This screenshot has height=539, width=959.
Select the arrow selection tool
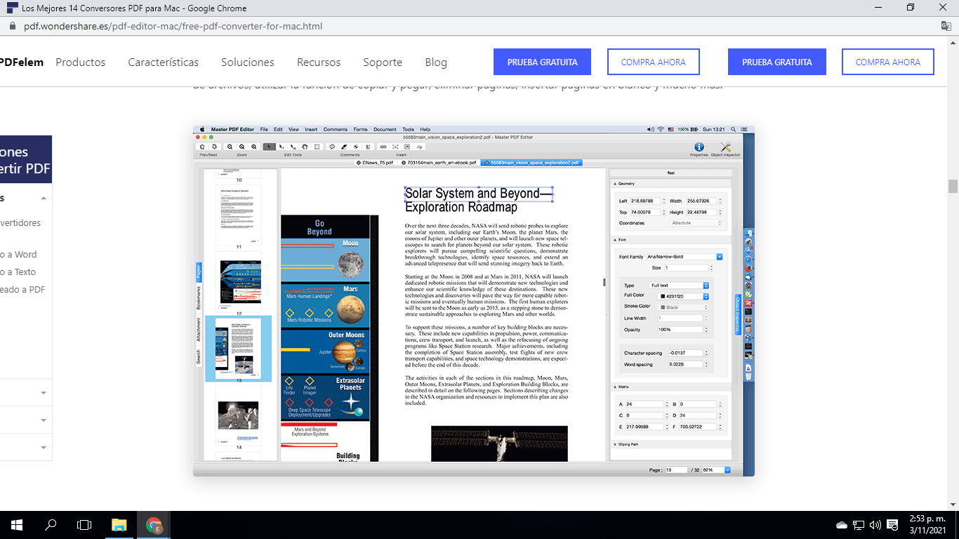click(x=268, y=147)
